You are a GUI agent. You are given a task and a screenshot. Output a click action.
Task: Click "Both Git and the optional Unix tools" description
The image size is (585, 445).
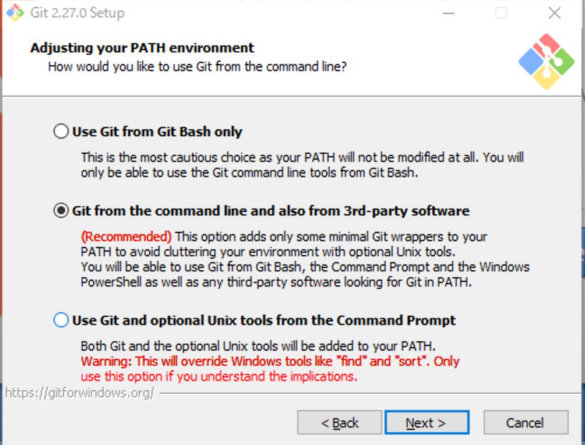(x=258, y=345)
